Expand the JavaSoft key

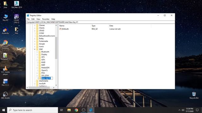point(35,83)
